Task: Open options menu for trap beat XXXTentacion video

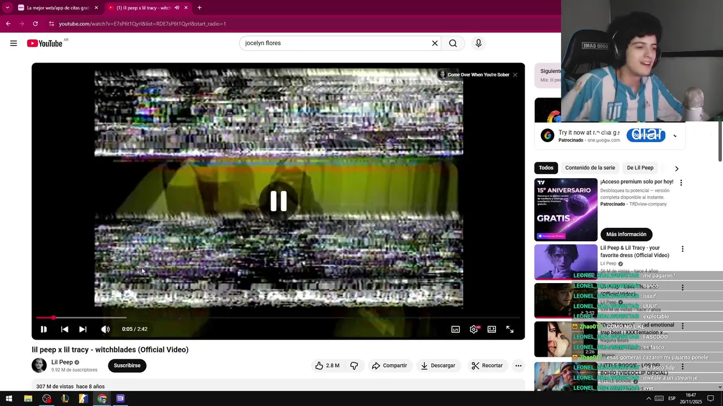Action: pos(682,326)
